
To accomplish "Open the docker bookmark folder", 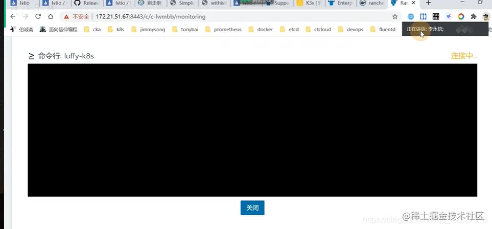I will (x=261, y=30).
